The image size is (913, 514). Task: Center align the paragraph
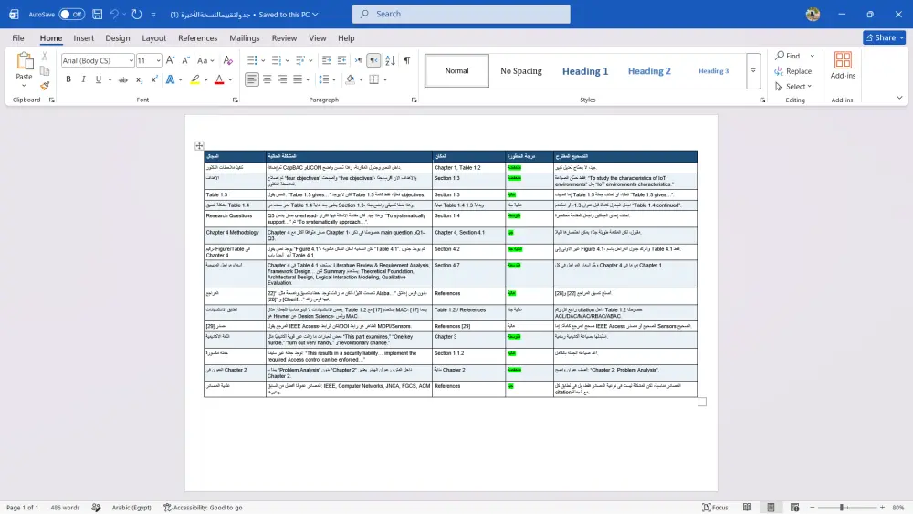click(268, 79)
